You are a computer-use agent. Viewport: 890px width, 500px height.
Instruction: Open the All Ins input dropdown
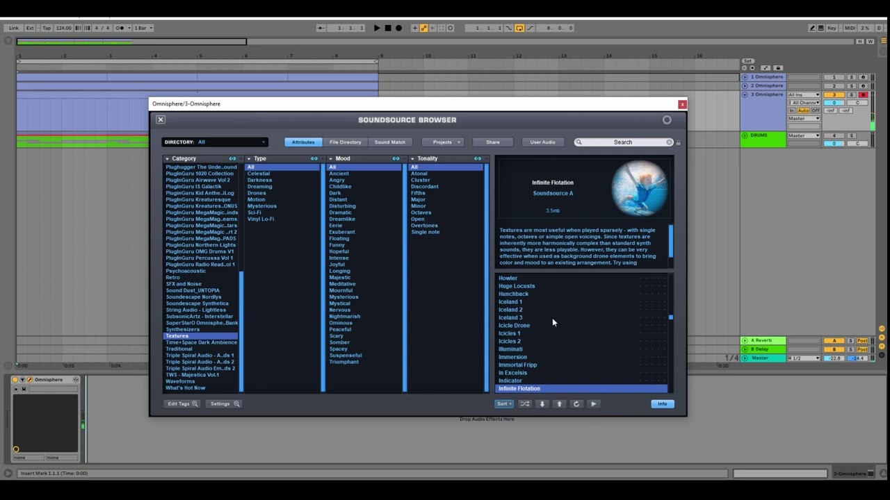tap(804, 95)
